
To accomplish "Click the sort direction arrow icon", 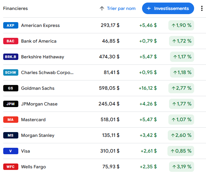I will click(x=102, y=8).
